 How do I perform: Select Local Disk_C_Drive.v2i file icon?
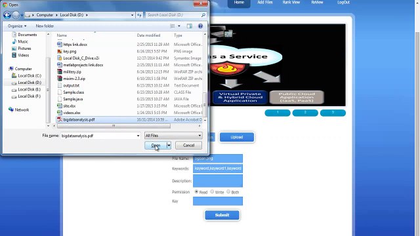coord(60,58)
